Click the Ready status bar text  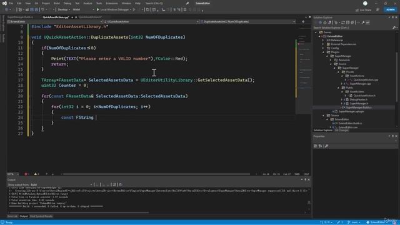coord(9,222)
